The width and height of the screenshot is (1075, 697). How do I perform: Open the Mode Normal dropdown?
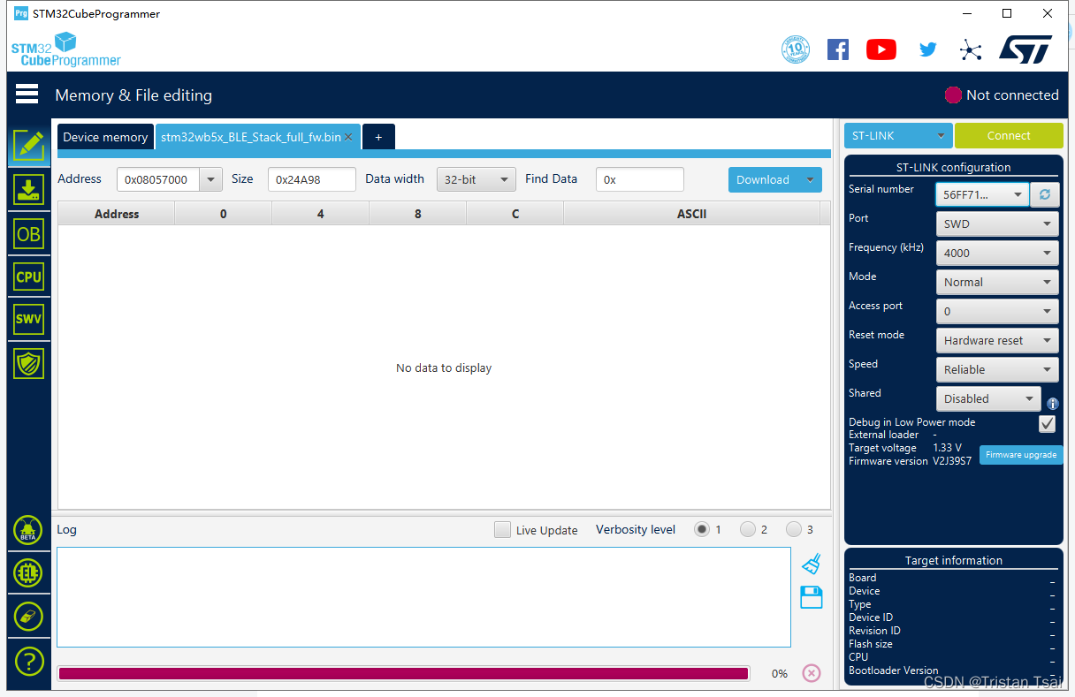(997, 282)
